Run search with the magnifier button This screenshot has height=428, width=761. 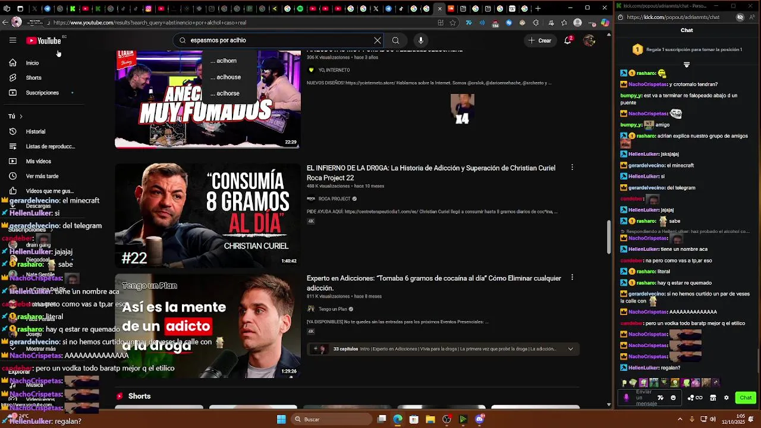click(x=395, y=40)
